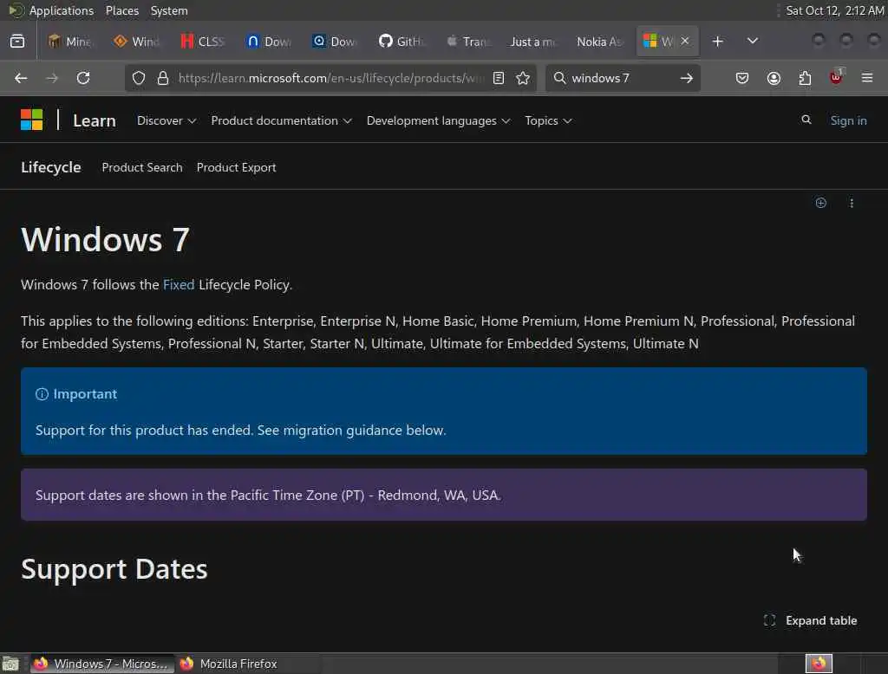Screen dimensions: 888x674
Task: Click the Learn site search icon
Action: click(806, 120)
